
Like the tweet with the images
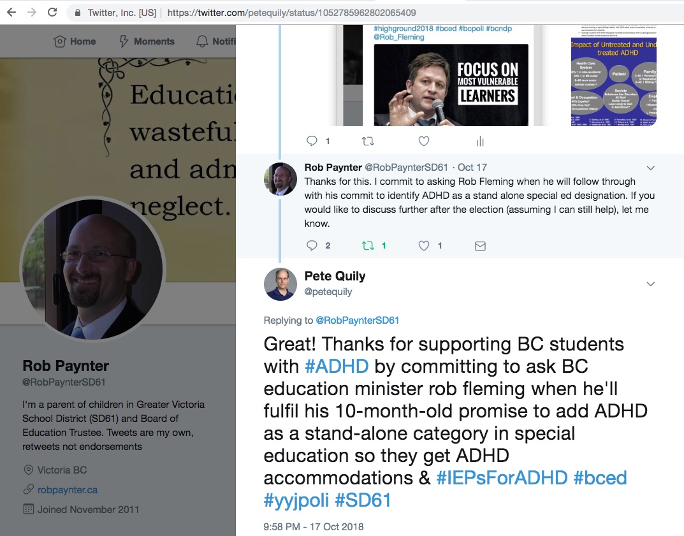pyautogui.click(x=424, y=141)
